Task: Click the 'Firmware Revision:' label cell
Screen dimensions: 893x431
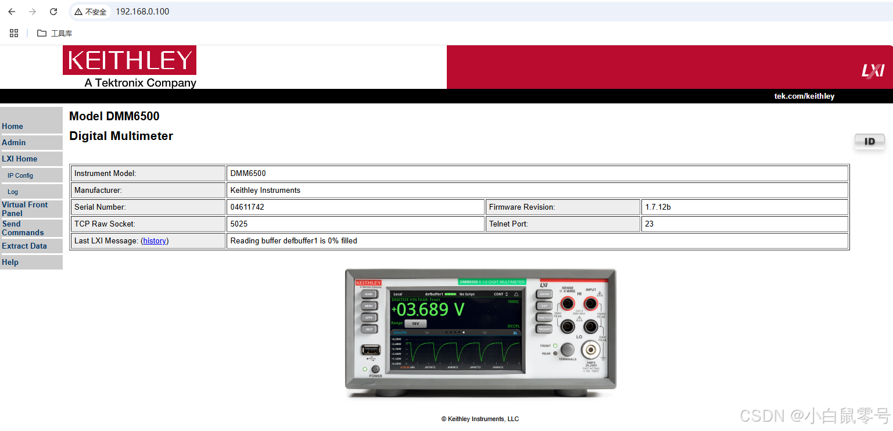Action: [x=563, y=207]
